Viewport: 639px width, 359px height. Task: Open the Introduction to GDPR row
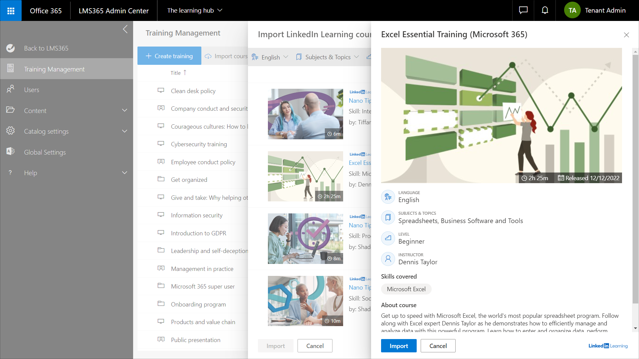[x=193, y=233]
